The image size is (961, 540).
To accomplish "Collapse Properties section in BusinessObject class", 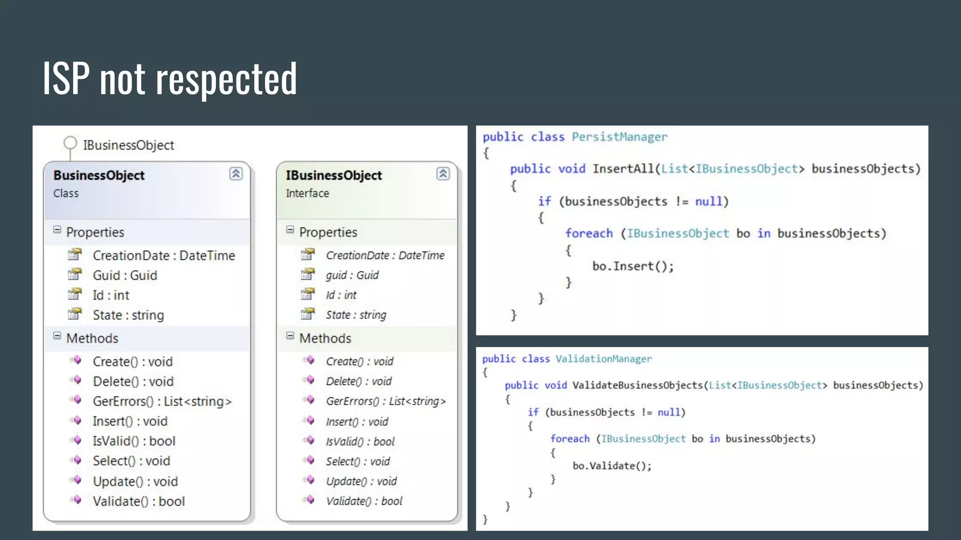I will click(57, 230).
